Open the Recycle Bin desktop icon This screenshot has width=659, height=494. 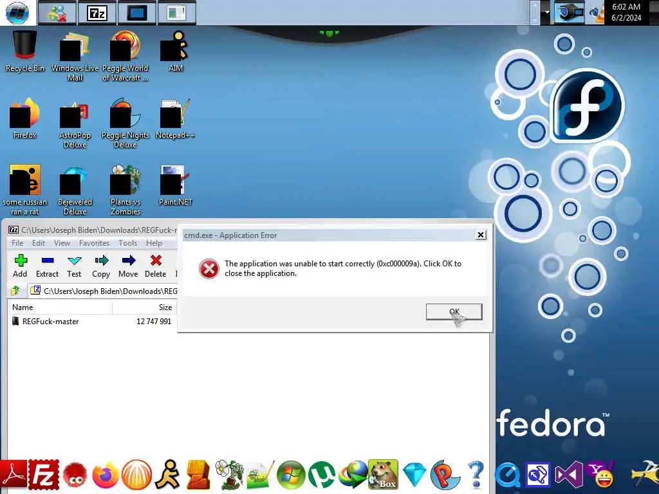(x=24, y=51)
